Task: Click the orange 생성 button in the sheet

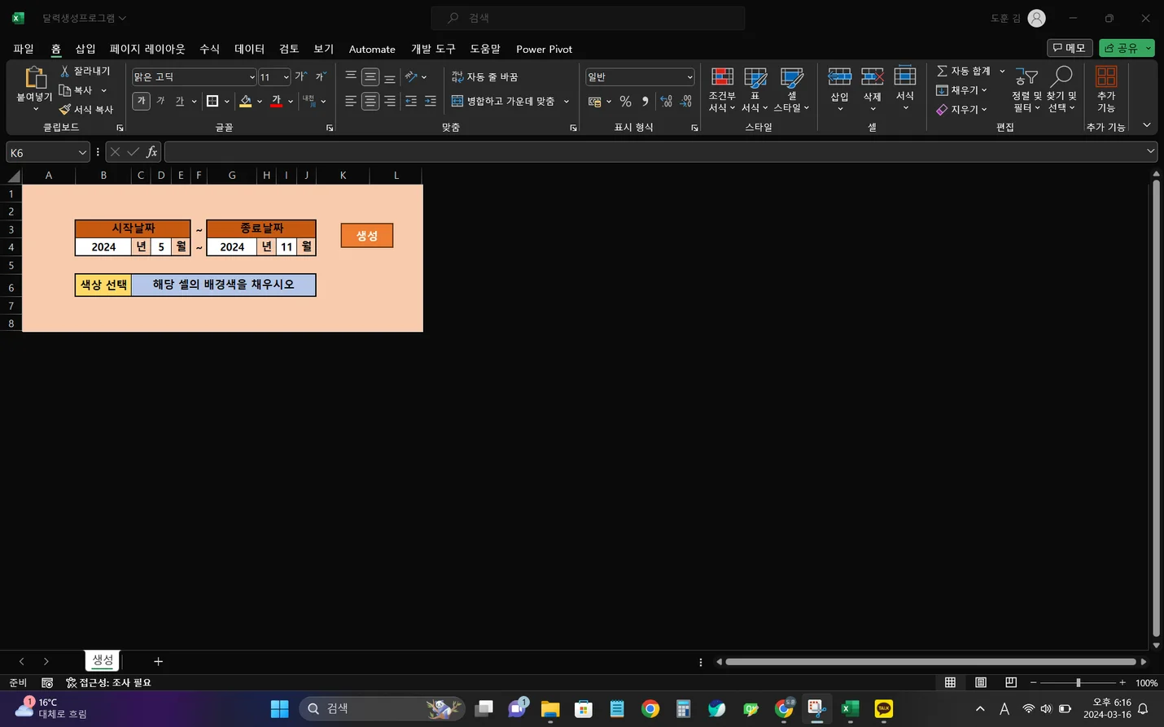Action: coord(366,236)
